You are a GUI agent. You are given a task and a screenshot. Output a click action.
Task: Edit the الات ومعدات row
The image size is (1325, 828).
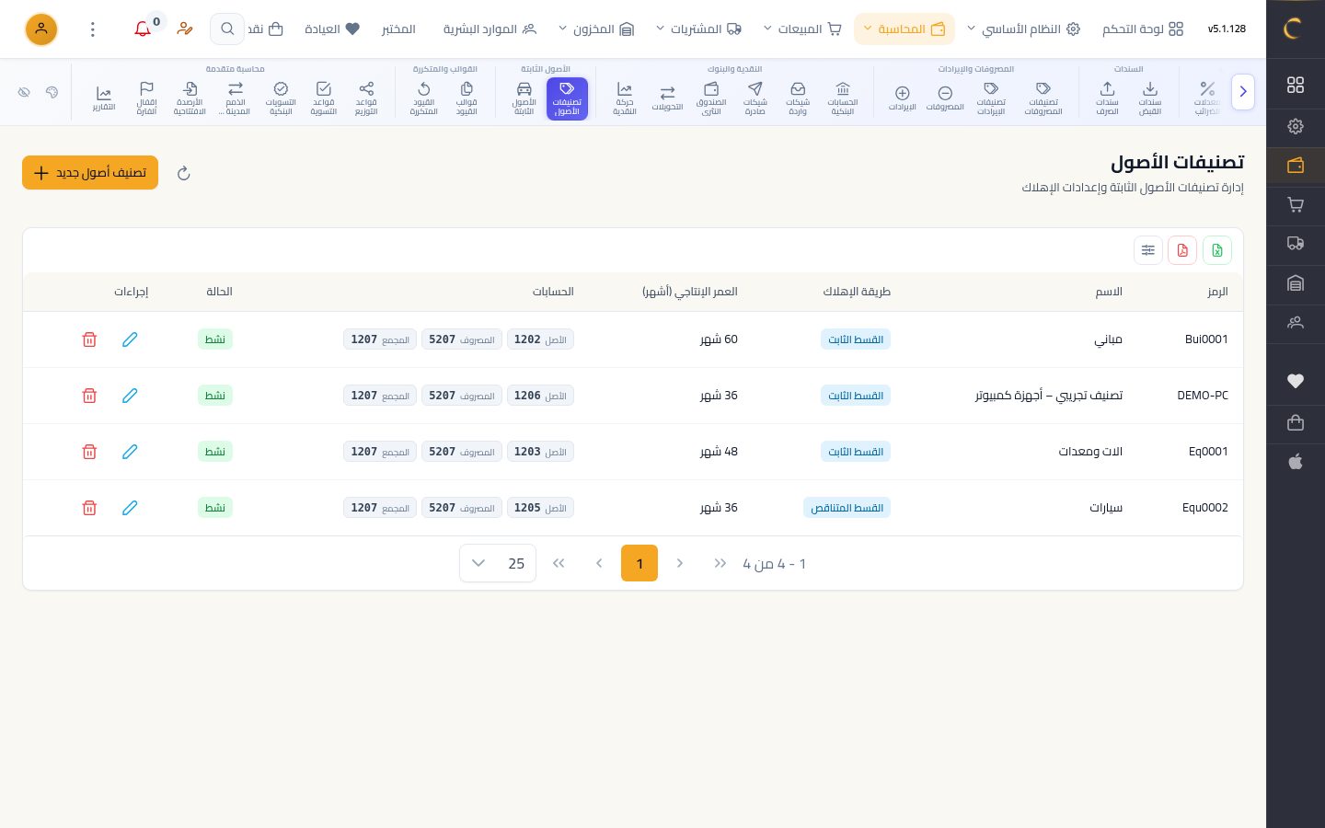tap(130, 452)
